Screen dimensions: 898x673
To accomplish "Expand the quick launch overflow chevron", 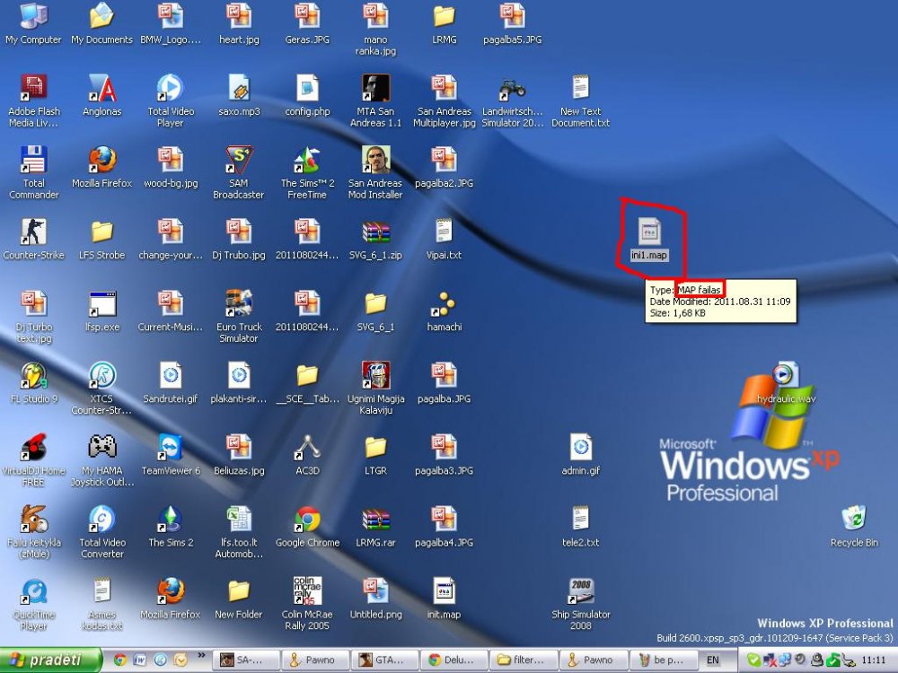I will tap(201, 655).
